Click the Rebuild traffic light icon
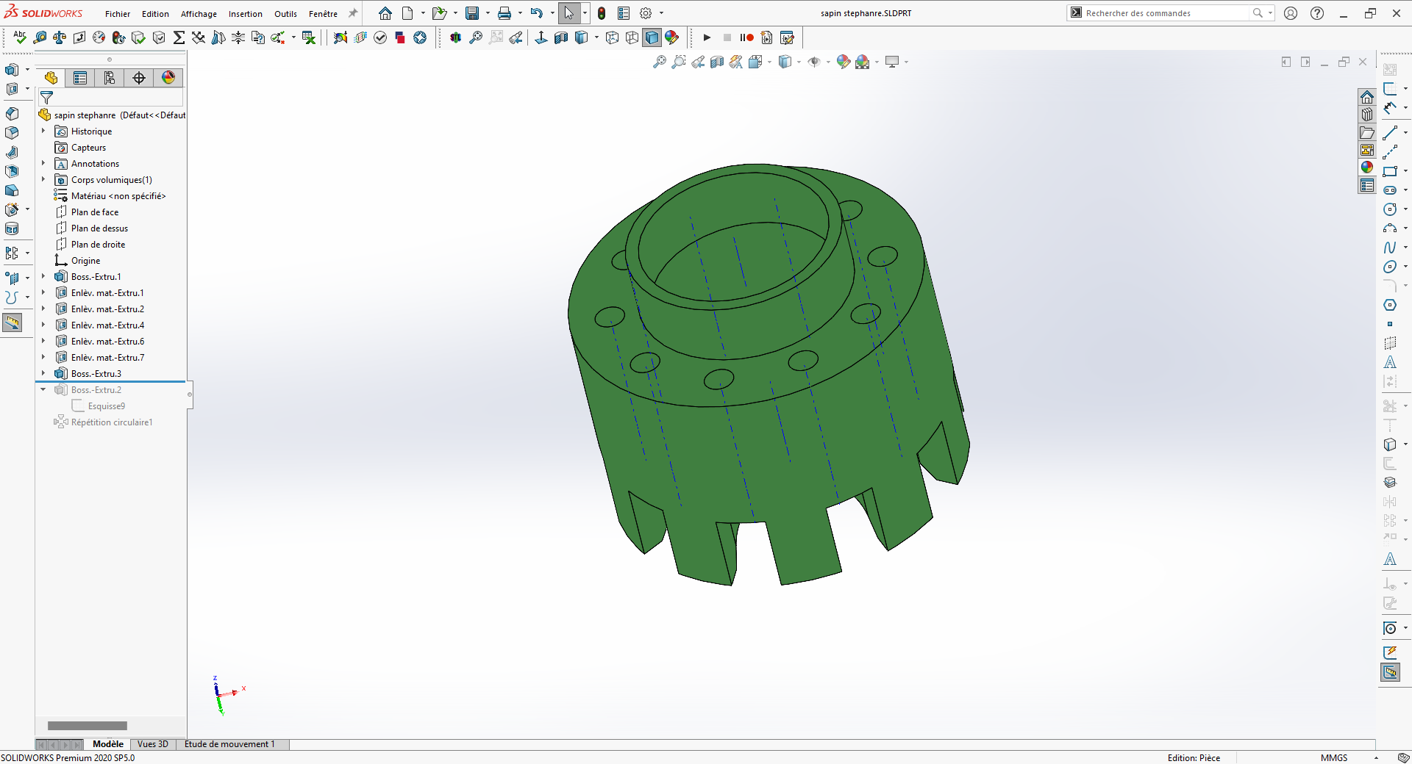Screen dimensions: 1412x764 (602, 13)
